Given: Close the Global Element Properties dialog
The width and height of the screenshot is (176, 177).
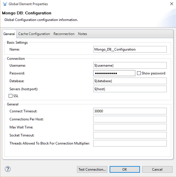Looking at the screenshot, I should (x=172, y=4).
